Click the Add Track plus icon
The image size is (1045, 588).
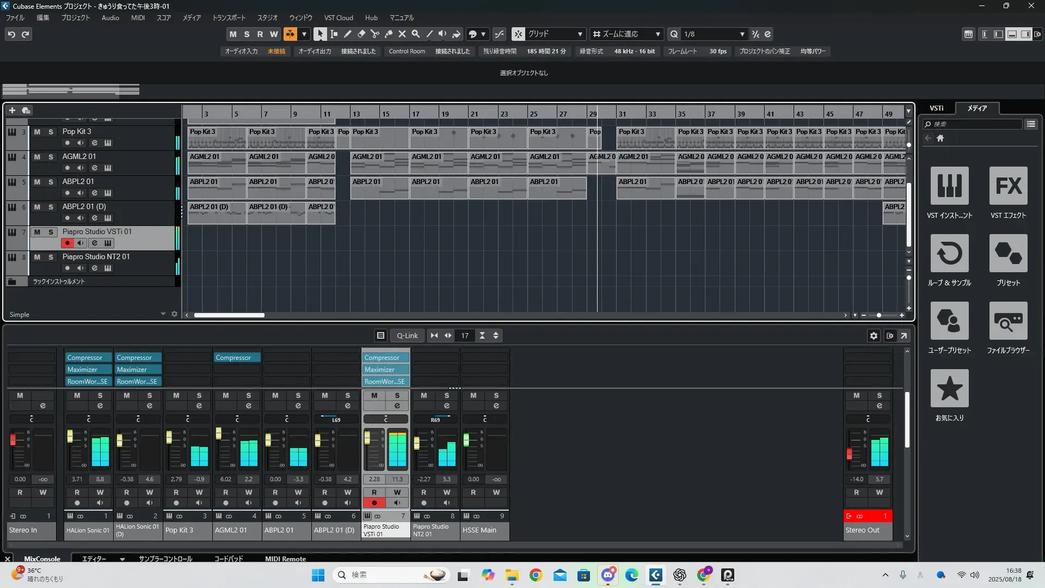pyautogui.click(x=12, y=111)
